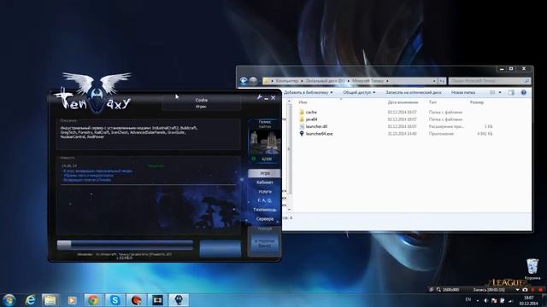Click the folder icon in Explorer address bar
Screen dimensions: 547x307
(267, 81)
